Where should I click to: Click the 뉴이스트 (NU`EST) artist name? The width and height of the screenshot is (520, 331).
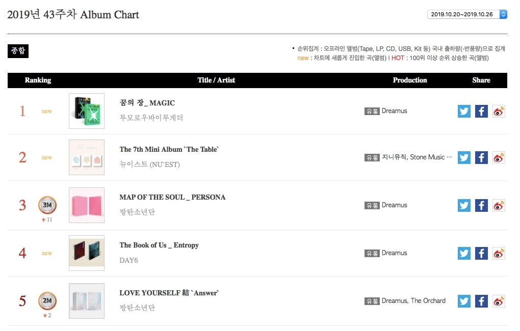pos(149,164)
